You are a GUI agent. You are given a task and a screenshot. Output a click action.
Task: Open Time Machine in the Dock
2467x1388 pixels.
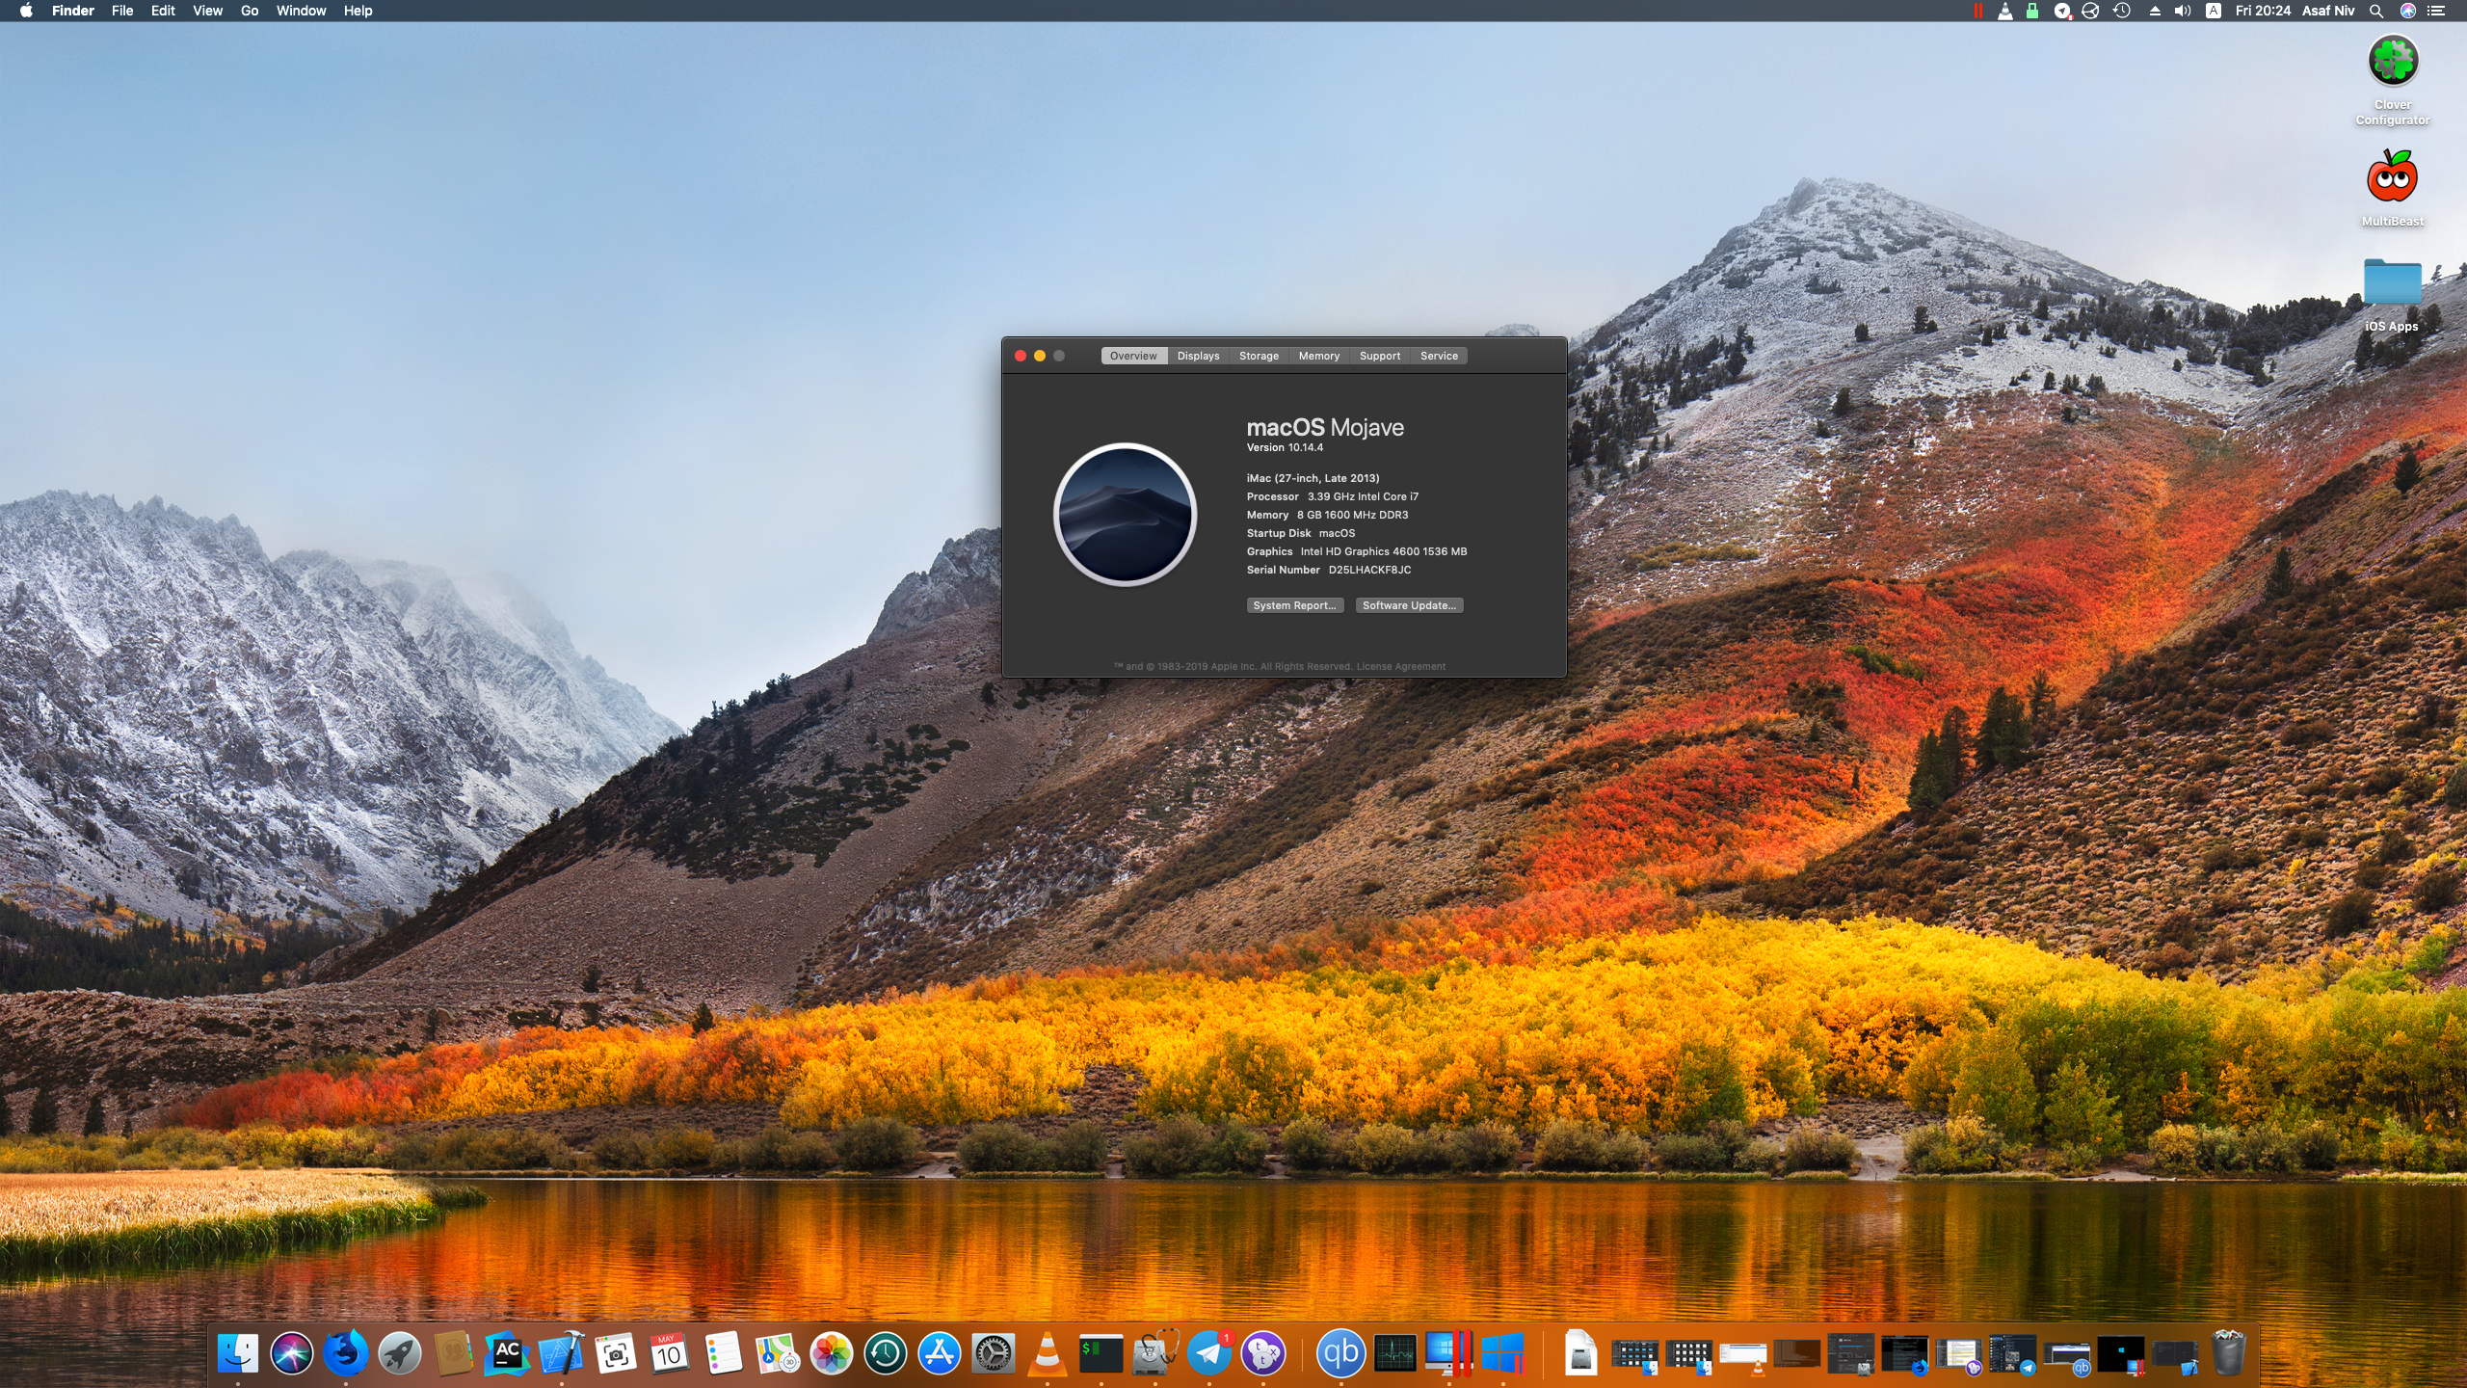(x=886, y=1354)
